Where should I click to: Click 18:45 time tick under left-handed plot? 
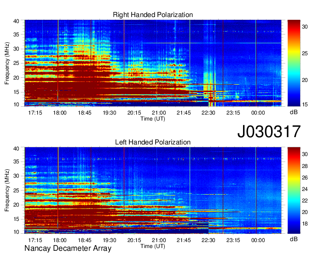pos(85,240)
